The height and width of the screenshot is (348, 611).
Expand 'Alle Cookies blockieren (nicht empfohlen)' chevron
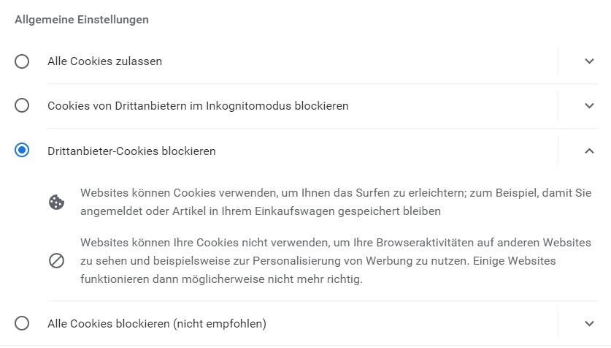point(589,323)
